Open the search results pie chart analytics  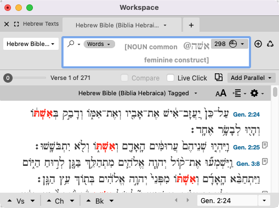233,44
